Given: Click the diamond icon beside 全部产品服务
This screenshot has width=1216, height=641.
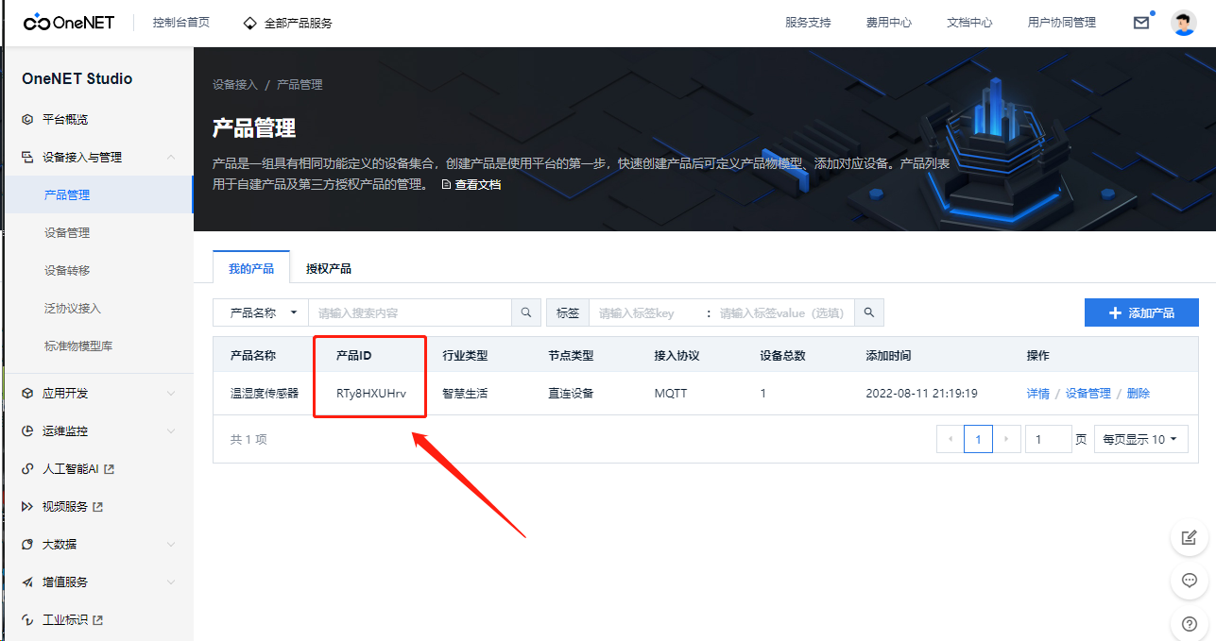Looking at the screenshot, I should tap(249, 23).
